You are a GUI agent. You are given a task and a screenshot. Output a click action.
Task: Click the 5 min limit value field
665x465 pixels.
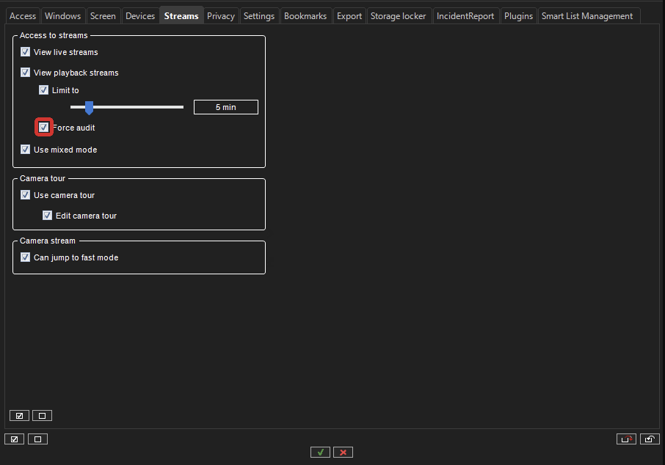click(226, 107)
